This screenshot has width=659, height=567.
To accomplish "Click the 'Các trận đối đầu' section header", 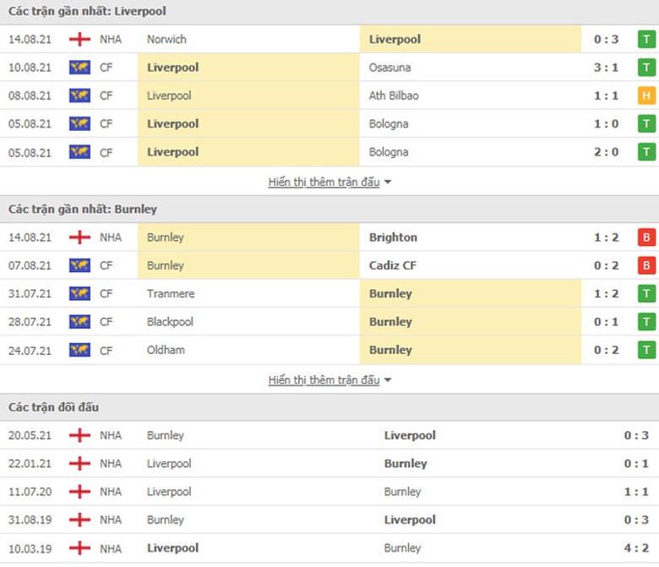I will (x=54, y=407).
